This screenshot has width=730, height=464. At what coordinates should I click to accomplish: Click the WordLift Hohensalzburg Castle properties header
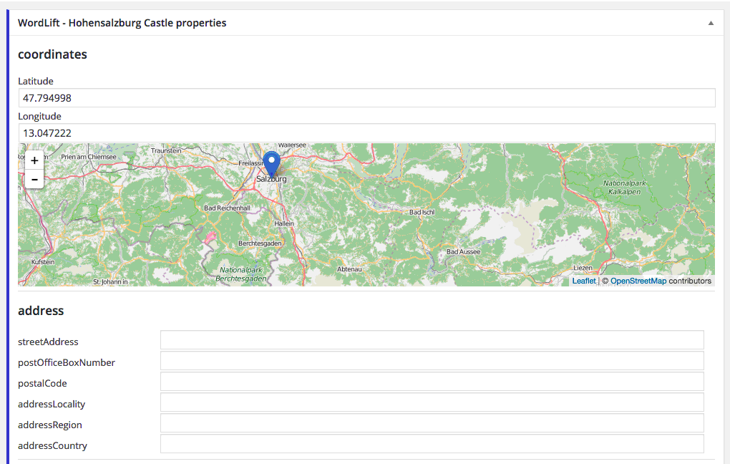[x=122, y=23]
